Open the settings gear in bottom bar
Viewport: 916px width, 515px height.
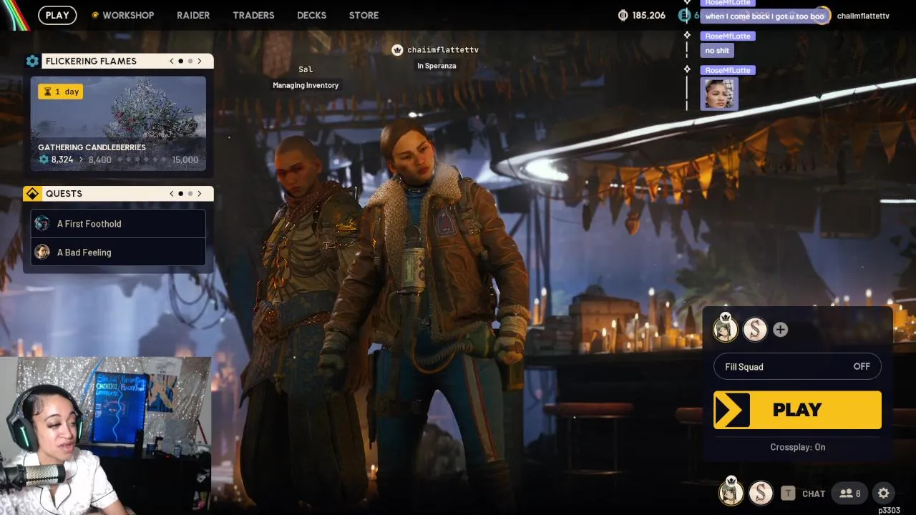point(884,493)
